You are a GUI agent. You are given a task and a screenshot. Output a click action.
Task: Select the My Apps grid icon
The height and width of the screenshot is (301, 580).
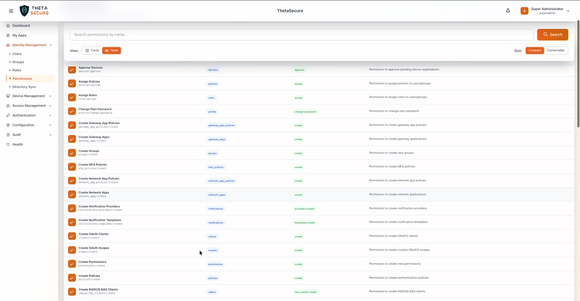click(x=8, y=35)
